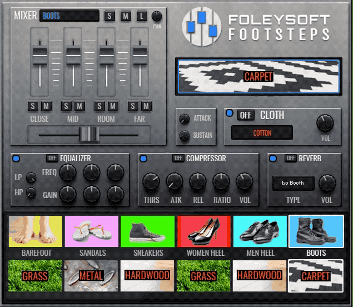Image resolution: width=353 pixels, height=307 pixels.
Task: Click the third Freq knob of Equalizer
Action: [x=116, y=172]
